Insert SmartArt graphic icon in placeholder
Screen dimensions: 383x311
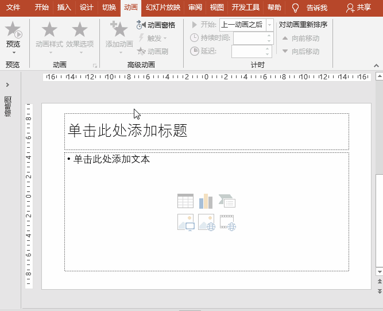(x=227, y=201)
